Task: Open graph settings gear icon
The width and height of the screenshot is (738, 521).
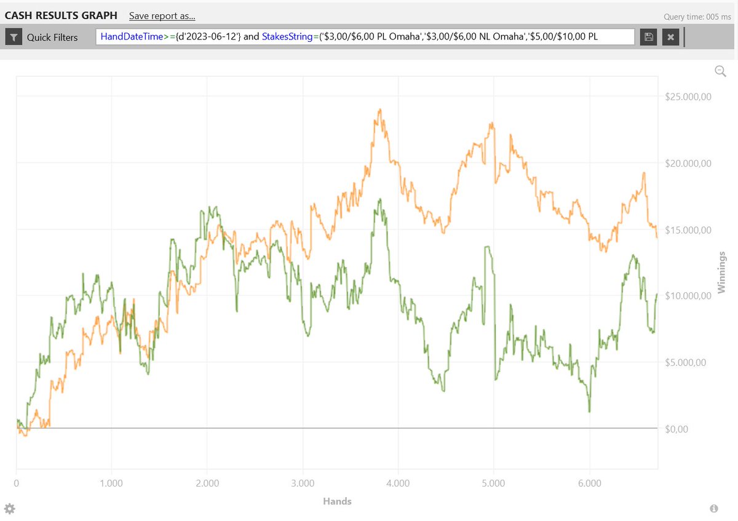Action: click(9, 509)
